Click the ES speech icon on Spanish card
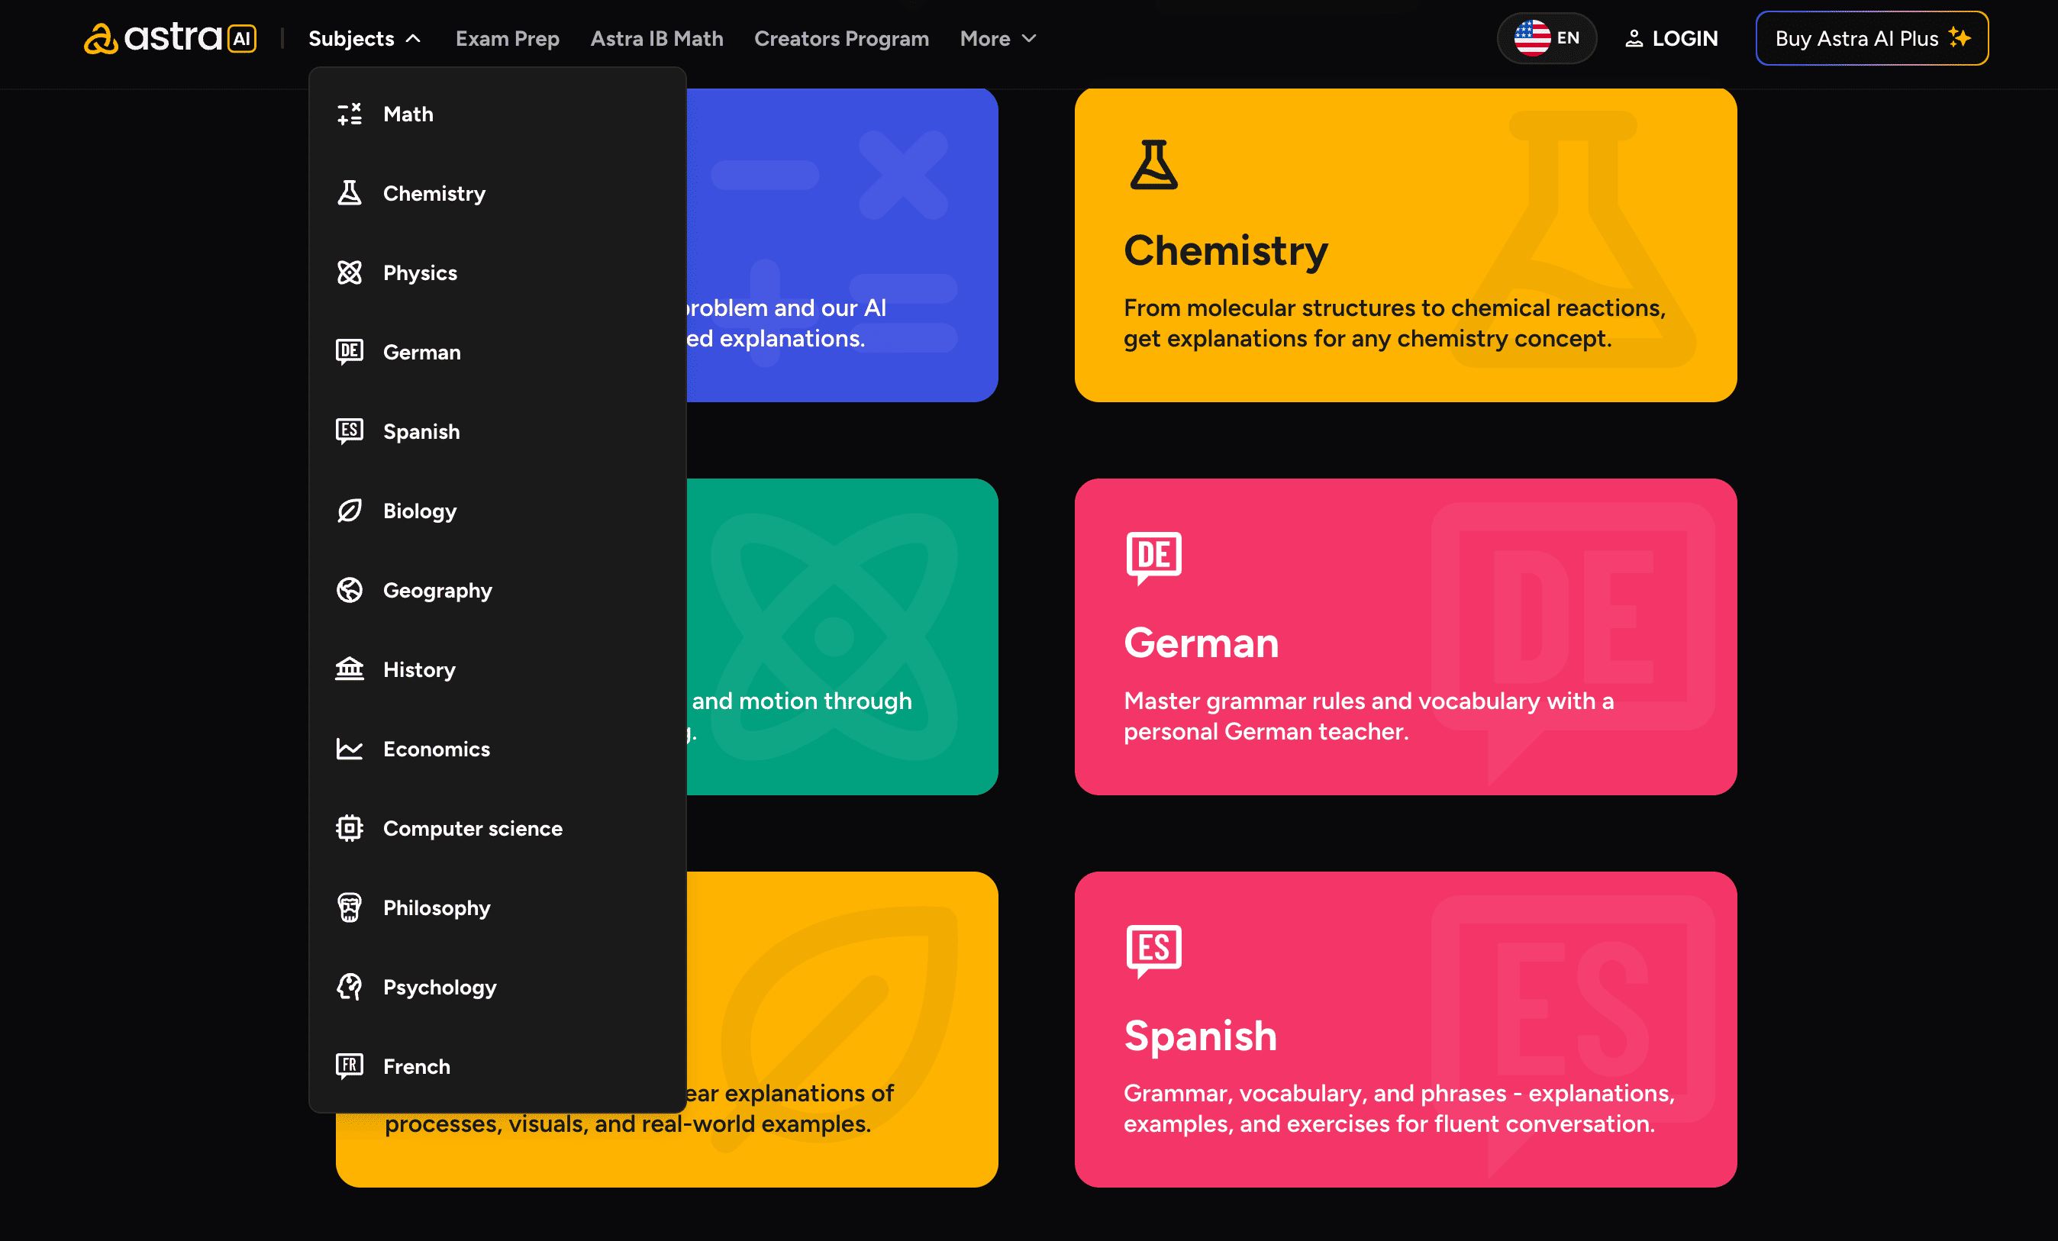The image size is (2058, 1241). (1153, 950)
